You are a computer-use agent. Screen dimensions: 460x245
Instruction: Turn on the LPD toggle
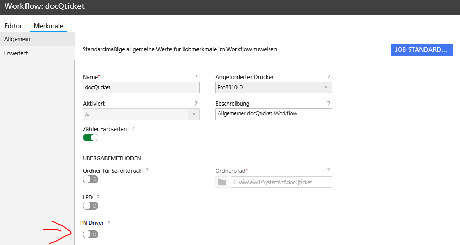[90, 206]
